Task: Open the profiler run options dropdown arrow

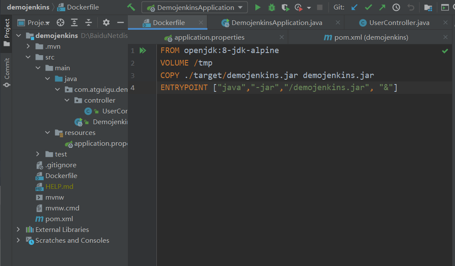Action: click(x=309, y=8)
